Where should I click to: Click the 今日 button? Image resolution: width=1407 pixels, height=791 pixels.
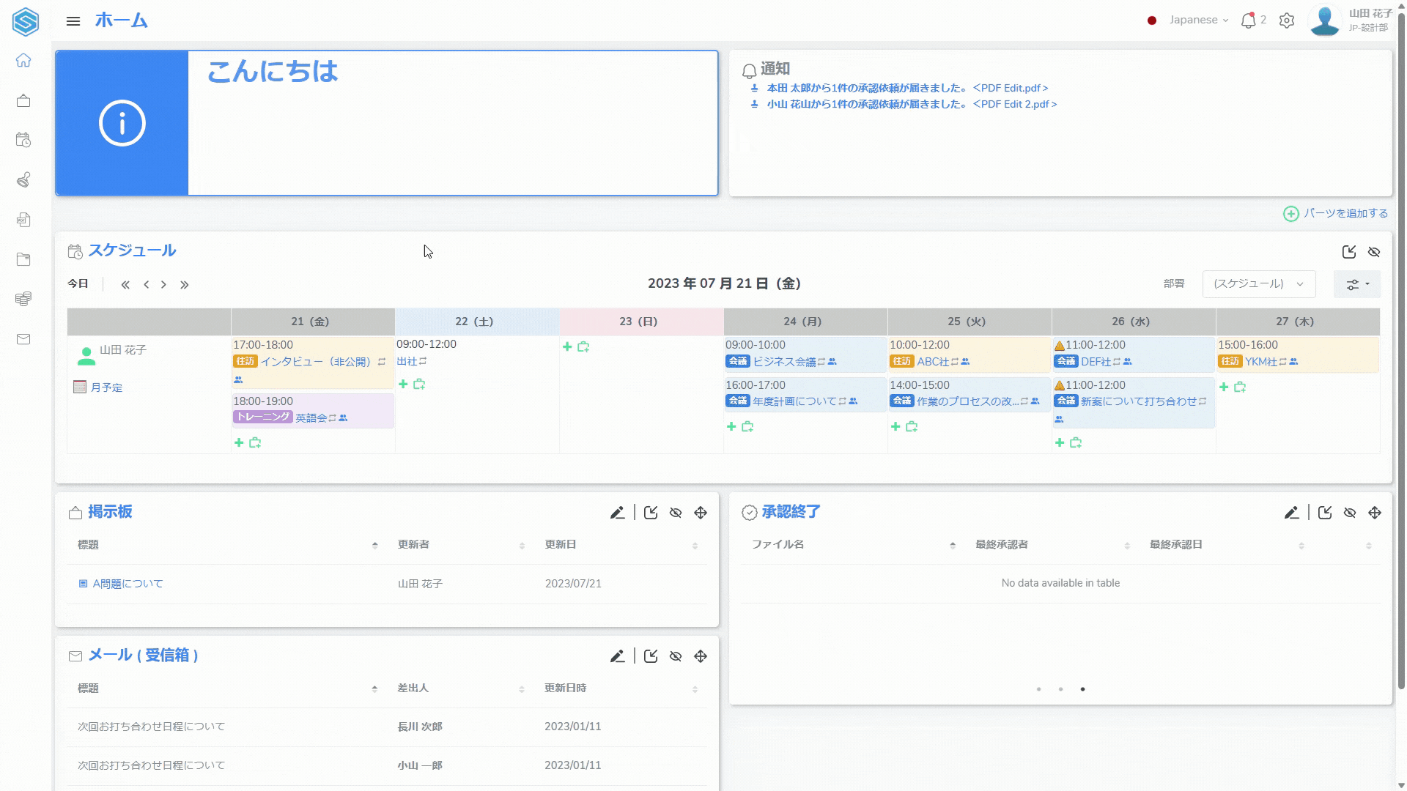78,283
